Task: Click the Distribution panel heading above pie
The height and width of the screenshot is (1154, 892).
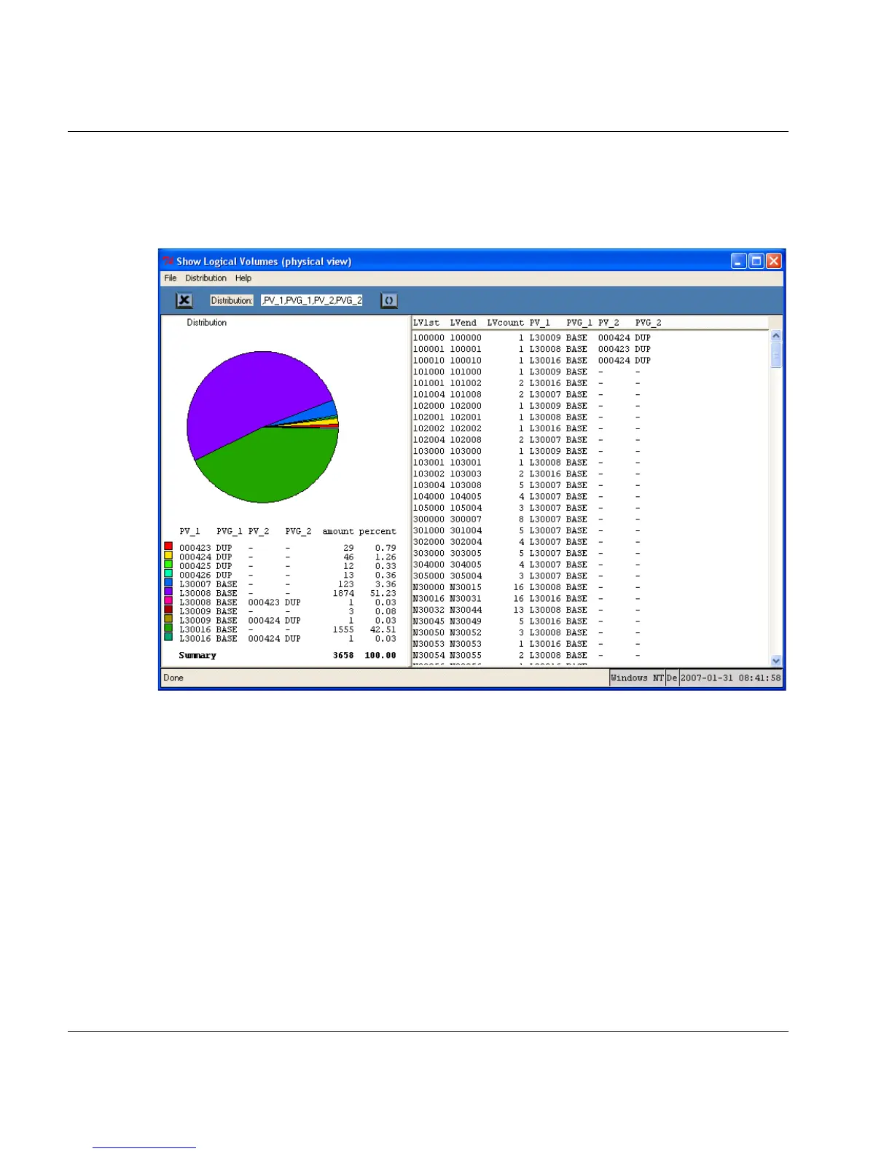Action: point(206,322)
